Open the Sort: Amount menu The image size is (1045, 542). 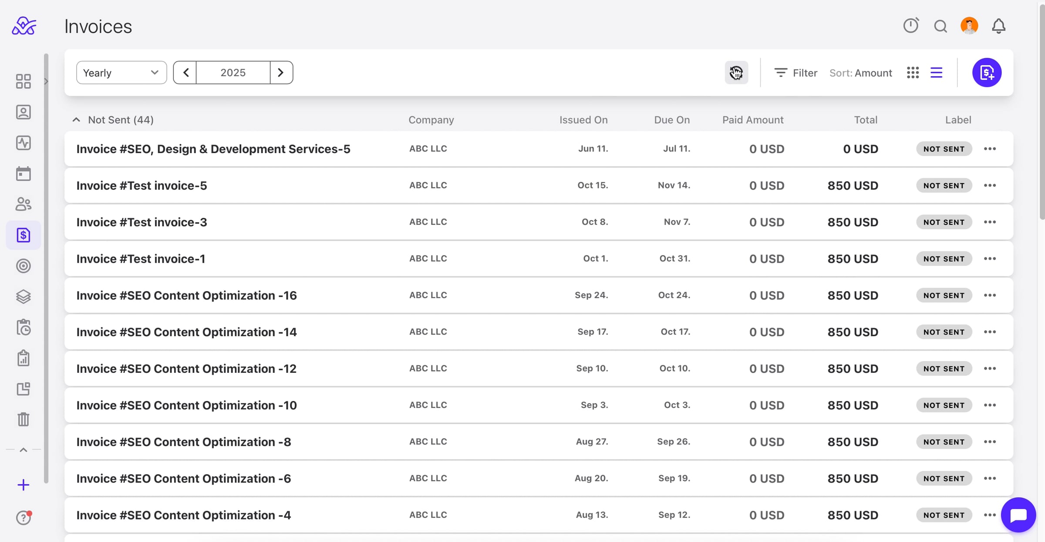(x=861, y=73)
